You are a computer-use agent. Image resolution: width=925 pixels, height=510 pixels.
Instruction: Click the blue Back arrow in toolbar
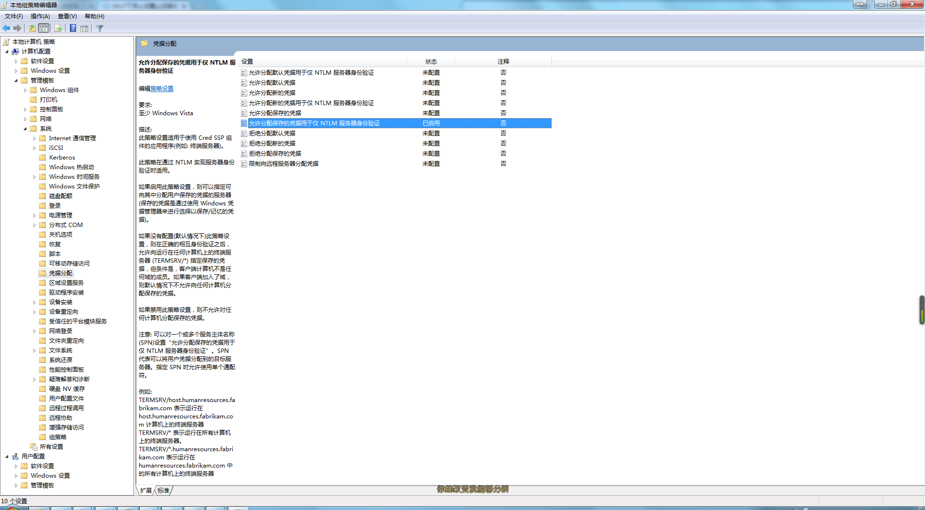6,28
